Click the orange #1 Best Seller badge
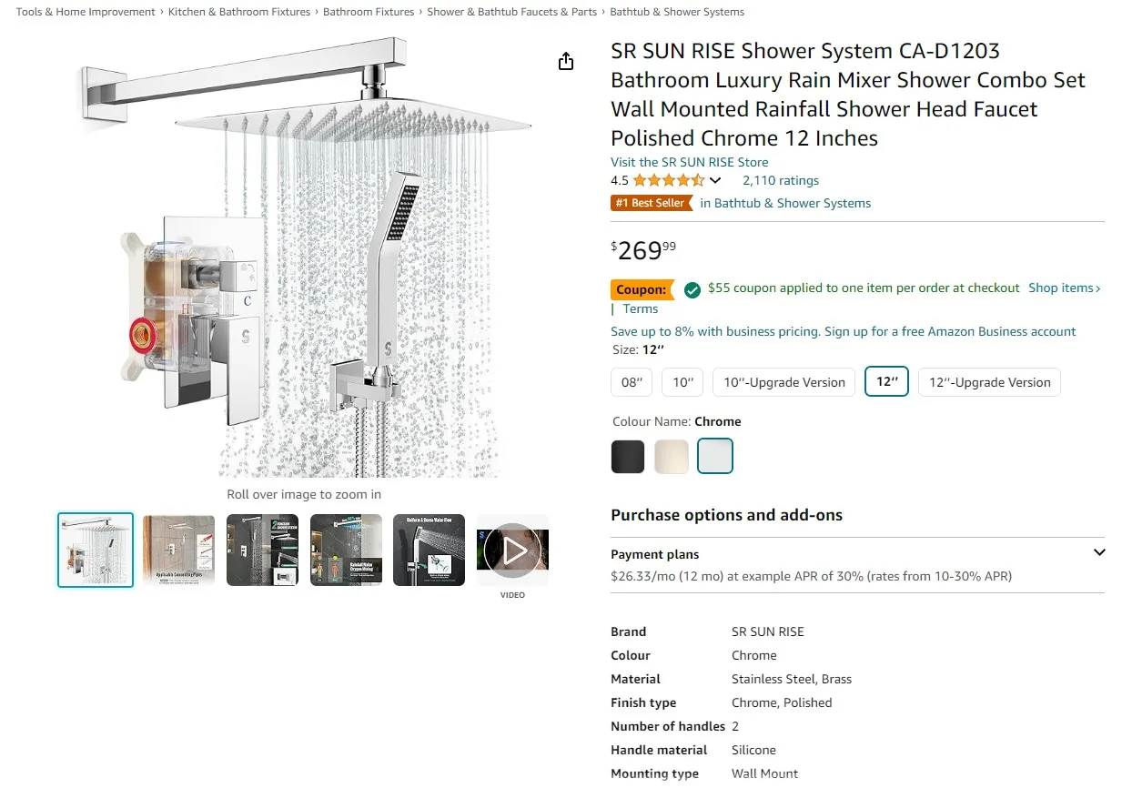 click(652, 203)
